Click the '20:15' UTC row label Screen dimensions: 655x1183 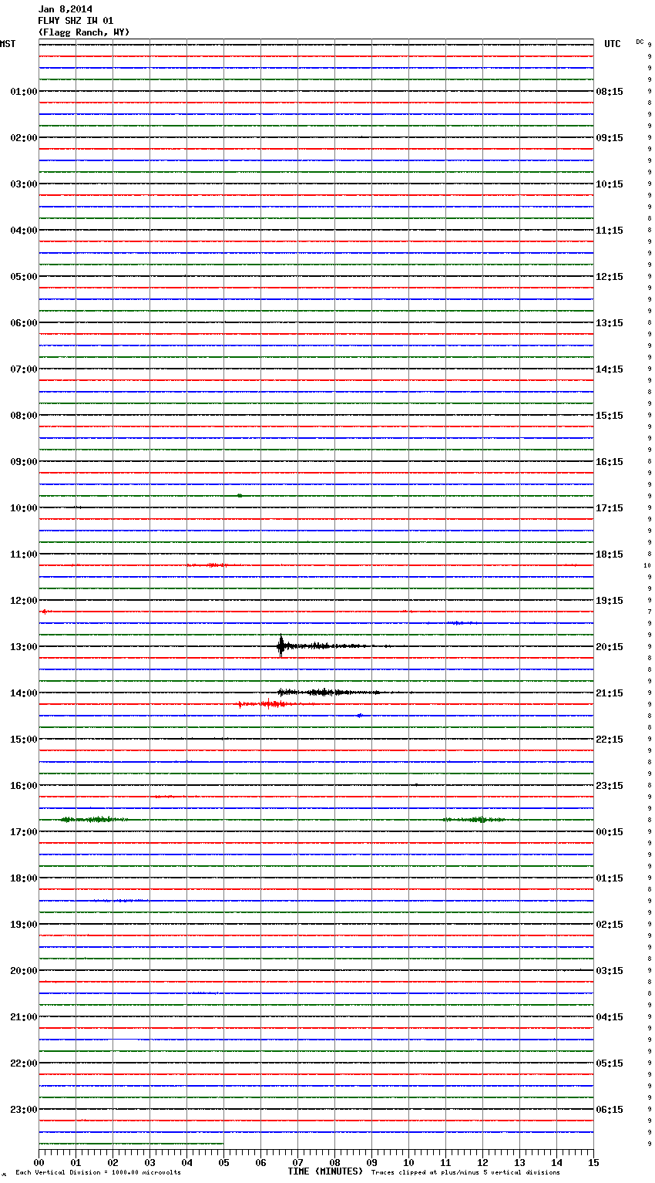click(x=610, y=647)
